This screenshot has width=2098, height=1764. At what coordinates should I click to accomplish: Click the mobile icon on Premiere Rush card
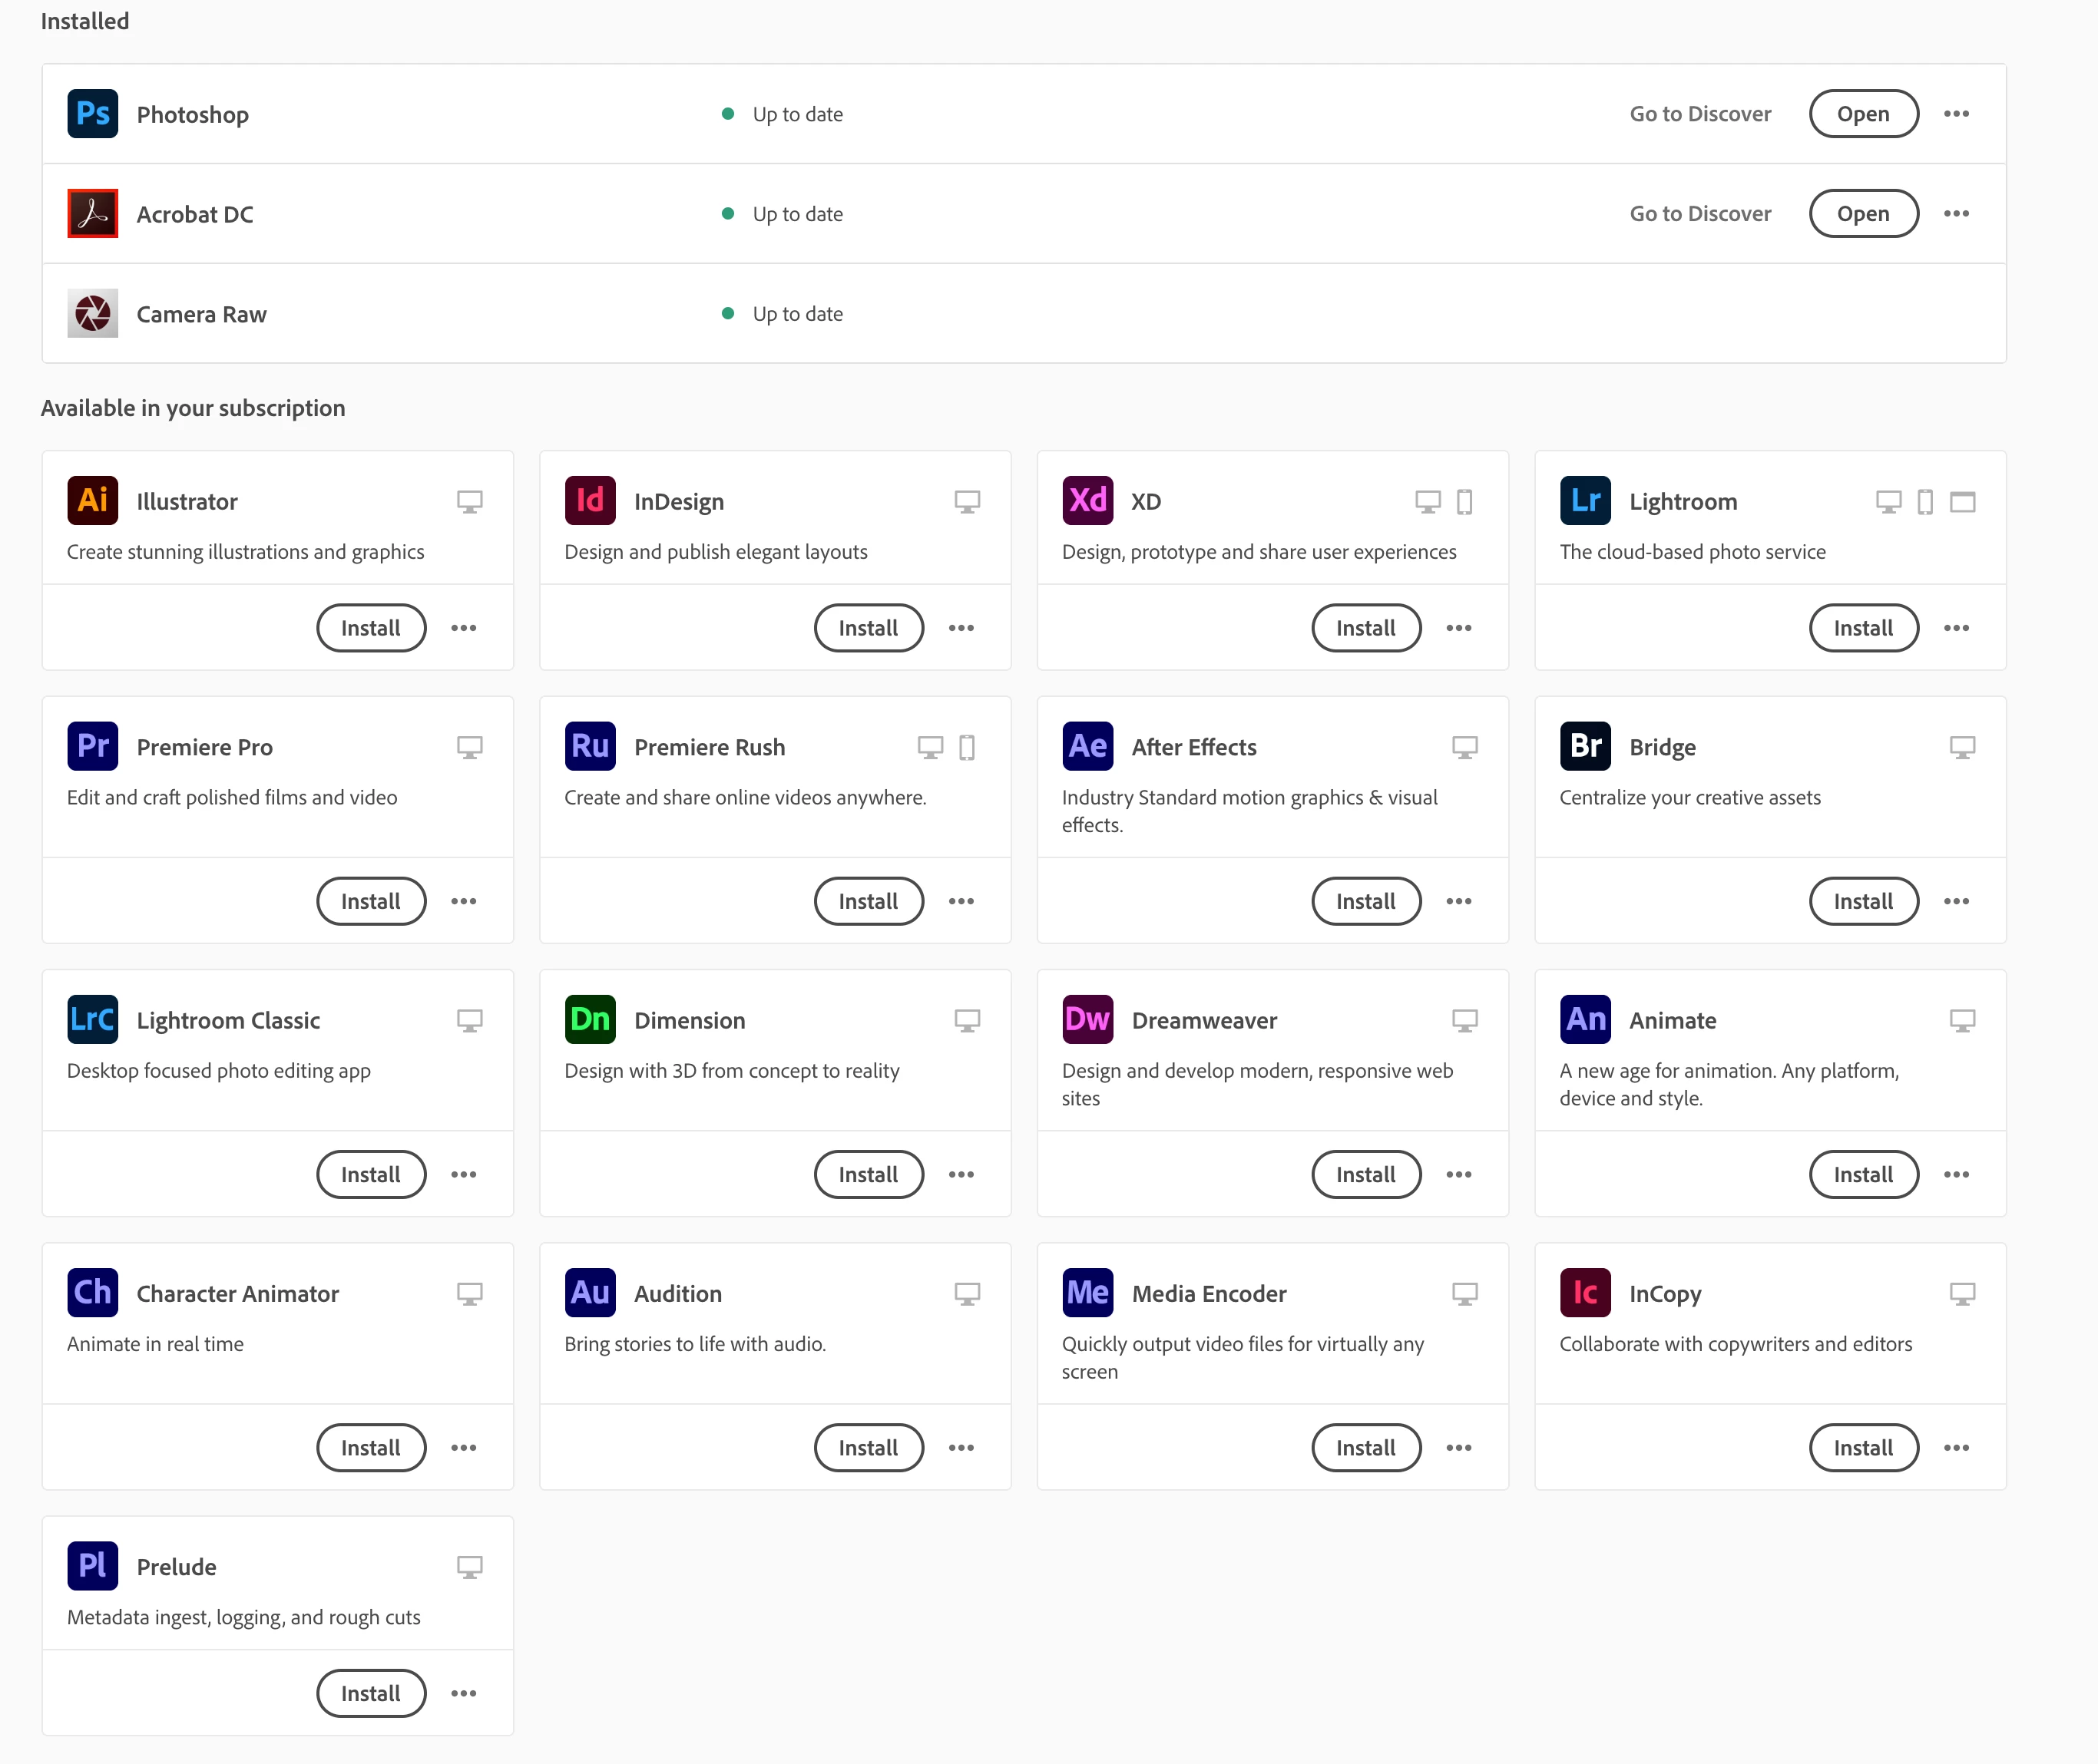tap(967, 747)
